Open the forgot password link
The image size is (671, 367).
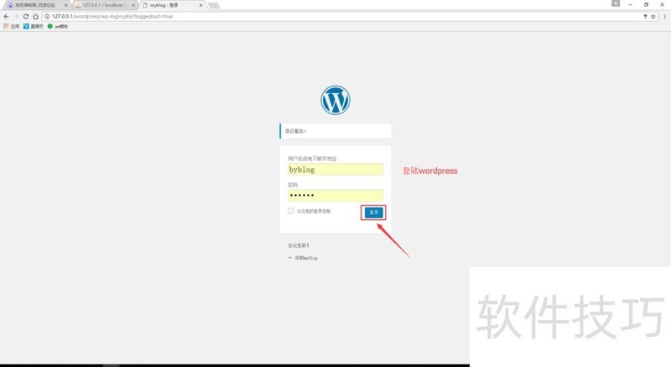tap(299, 245)
